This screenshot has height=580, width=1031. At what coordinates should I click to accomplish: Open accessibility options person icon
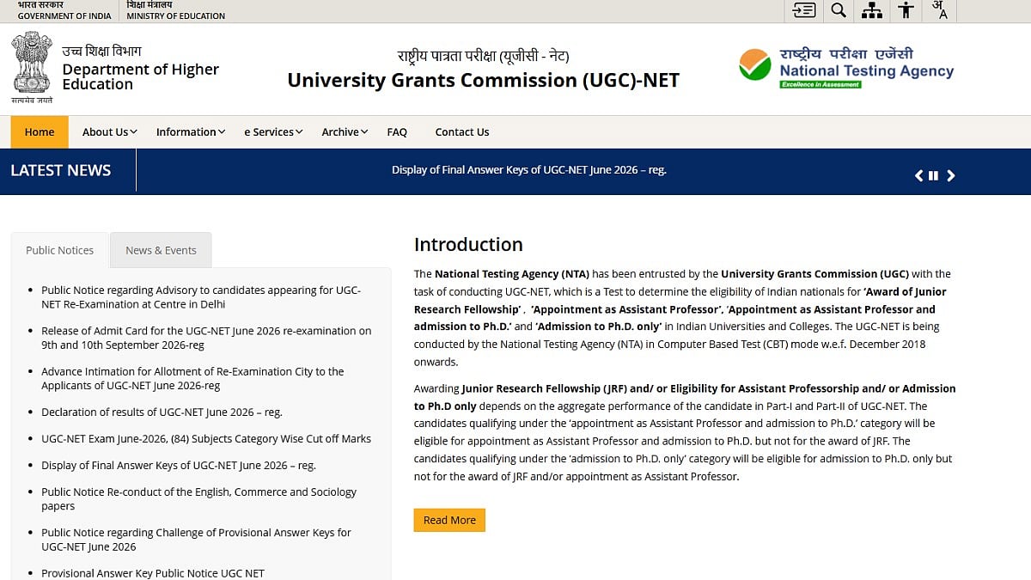coord(906,10)
